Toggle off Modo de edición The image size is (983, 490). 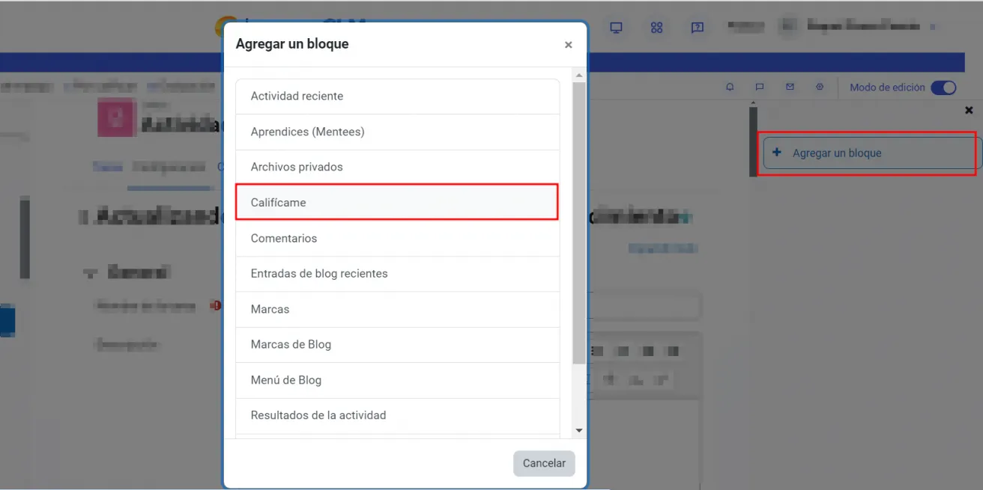point(943,87)
